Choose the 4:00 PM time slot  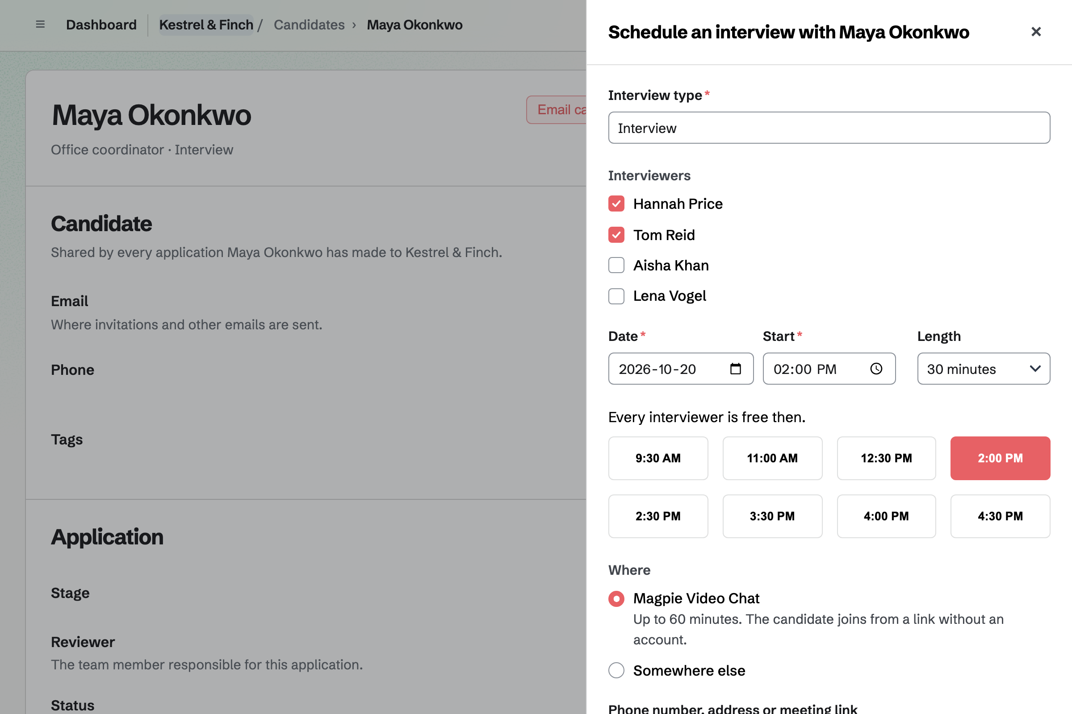pos(886,516)
